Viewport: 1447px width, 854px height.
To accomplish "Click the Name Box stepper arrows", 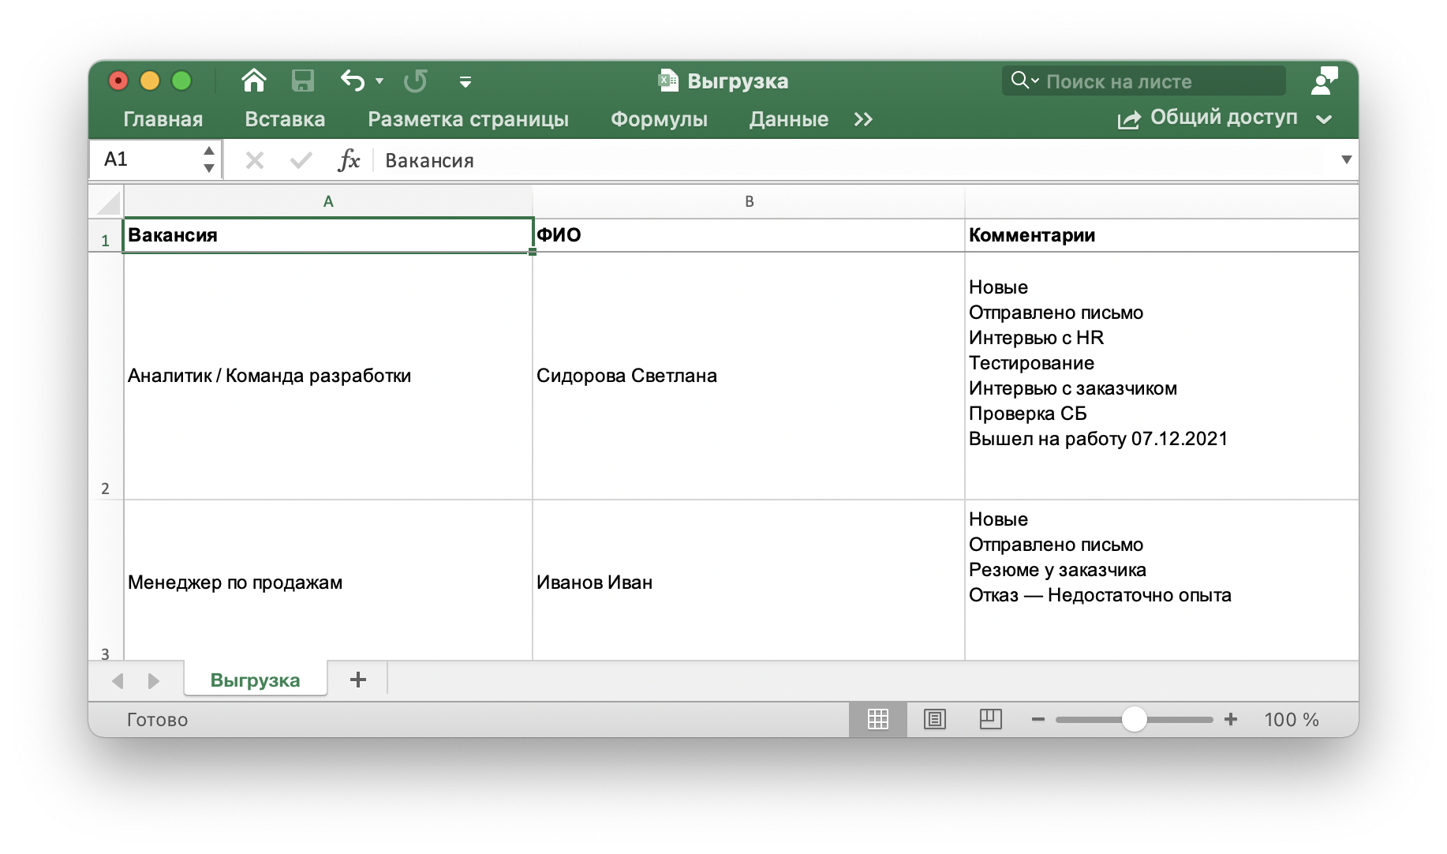I will click(x=209, y=159).
